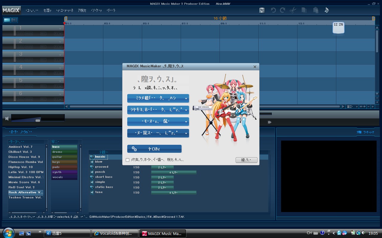Adjust the preview volume slider handle
Image resolution: width=382 pixels, height=238 pixels.
[38, 120]
